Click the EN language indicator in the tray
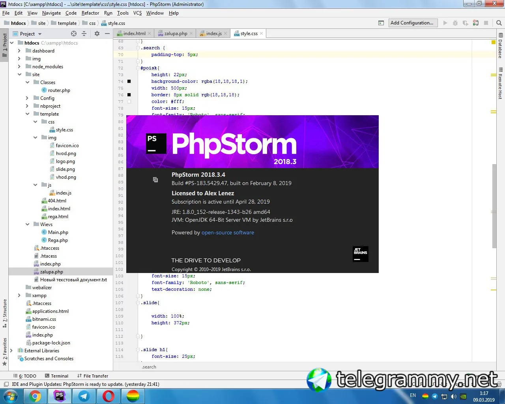 [x=413, y=395]
